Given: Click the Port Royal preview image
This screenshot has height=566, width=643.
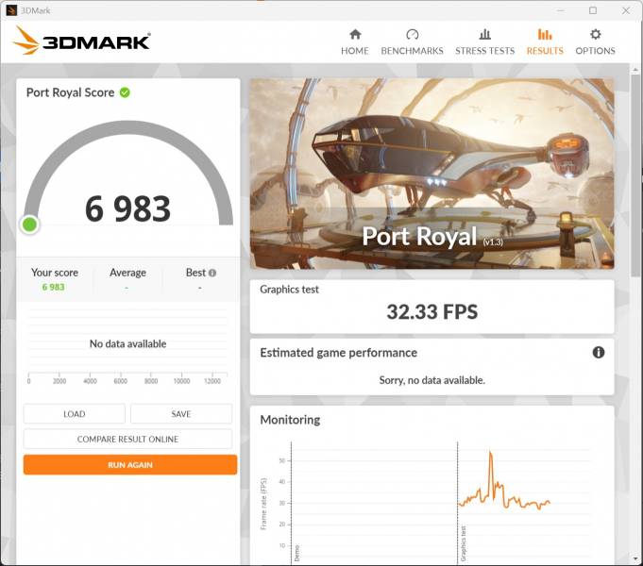Looking at the screenshot, I should pyautogui.click(x=431, y=174).
